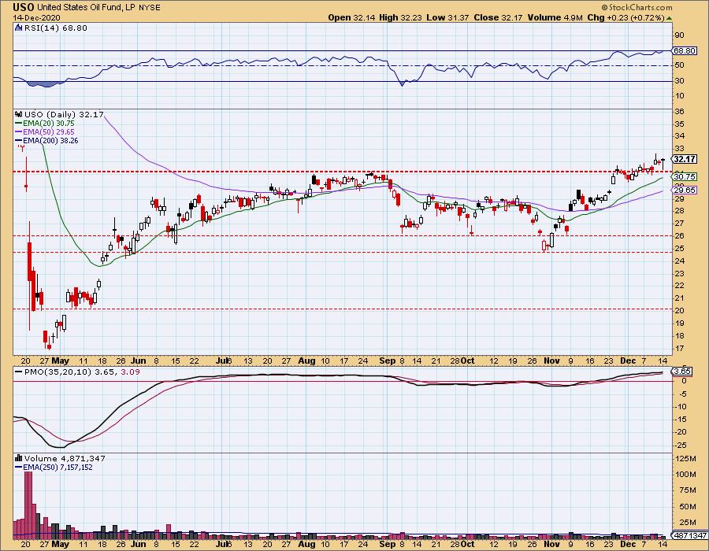Click the 4871347 volume tag on right axis
709x551 pixels.
point(690,535)
